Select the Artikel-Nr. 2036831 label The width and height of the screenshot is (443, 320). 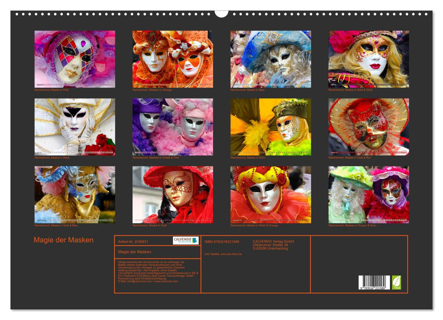pos(133,241)
